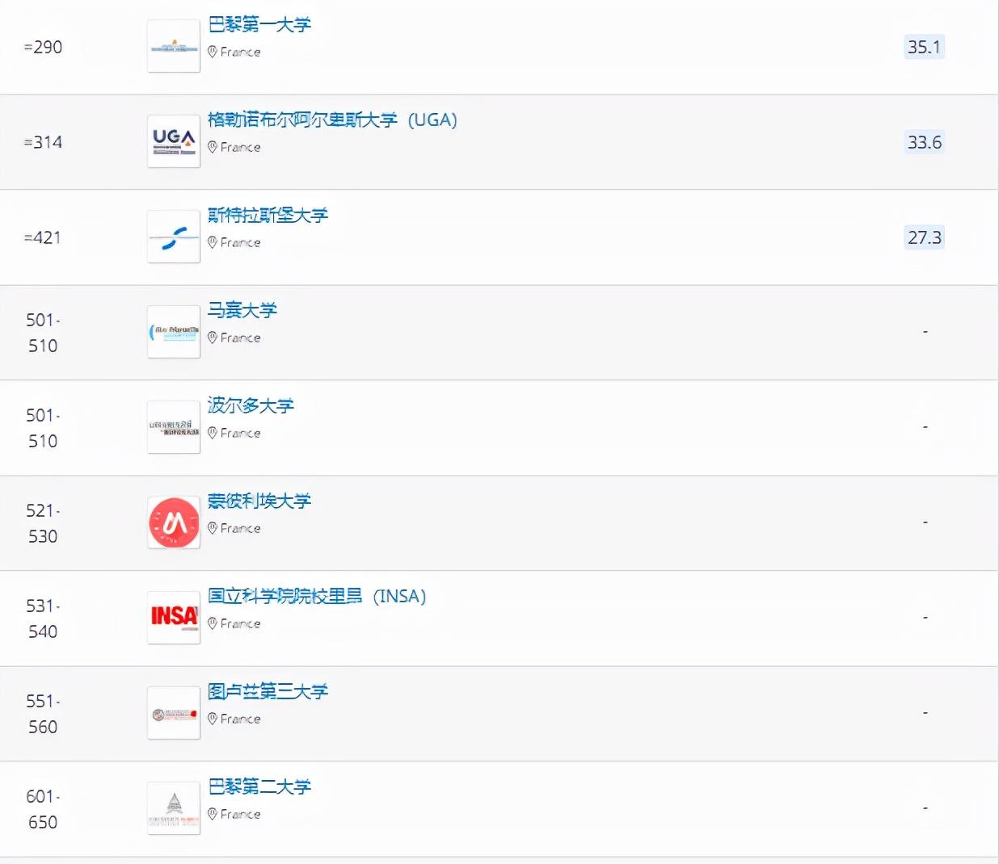The width and height of the screenshot is (999, 864).
Task: Select rank 501-510 for 波尔多大学
Action: pyautogui.click(x=43, y=428)
